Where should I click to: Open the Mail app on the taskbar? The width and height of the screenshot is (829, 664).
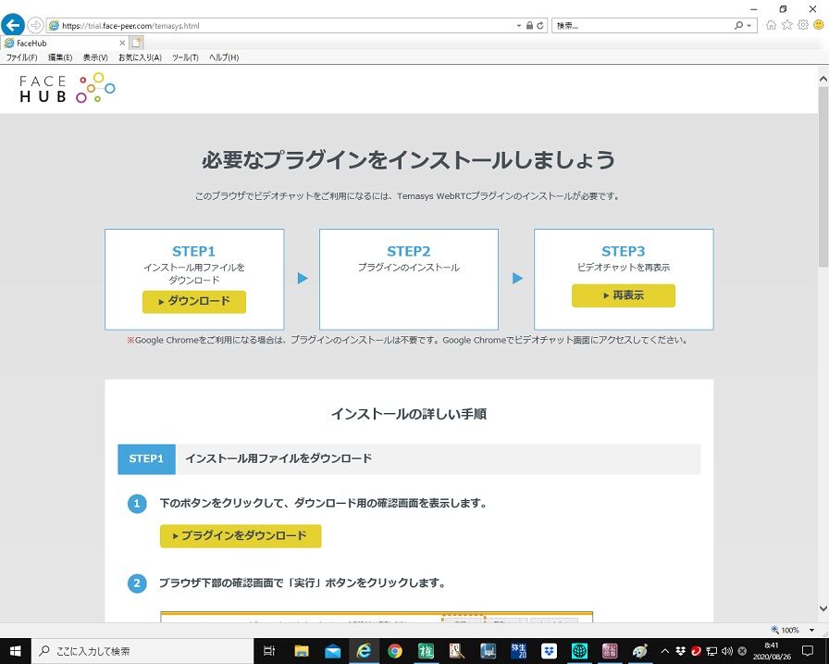(x=332, y=651)
